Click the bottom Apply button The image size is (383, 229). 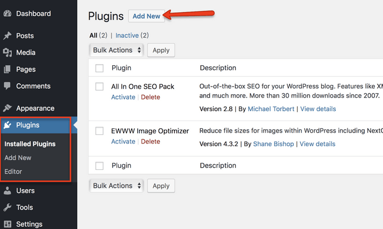(161, 186)
